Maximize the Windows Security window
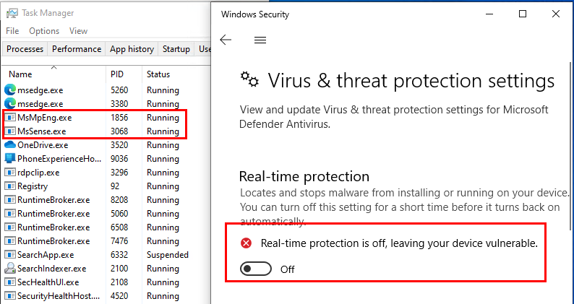This screenshot has width=574, height=304. (523, 14)
